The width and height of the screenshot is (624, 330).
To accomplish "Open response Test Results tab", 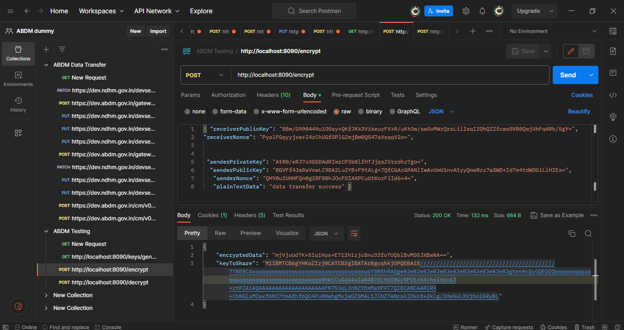I will pos(288,215).
